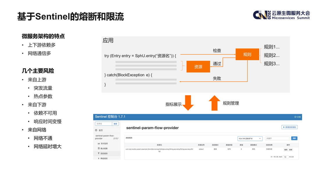Image resolution: width=319 pixels, height=179 pixels.
Task: Click 注销 logout in the blue header
Action: 298,117
